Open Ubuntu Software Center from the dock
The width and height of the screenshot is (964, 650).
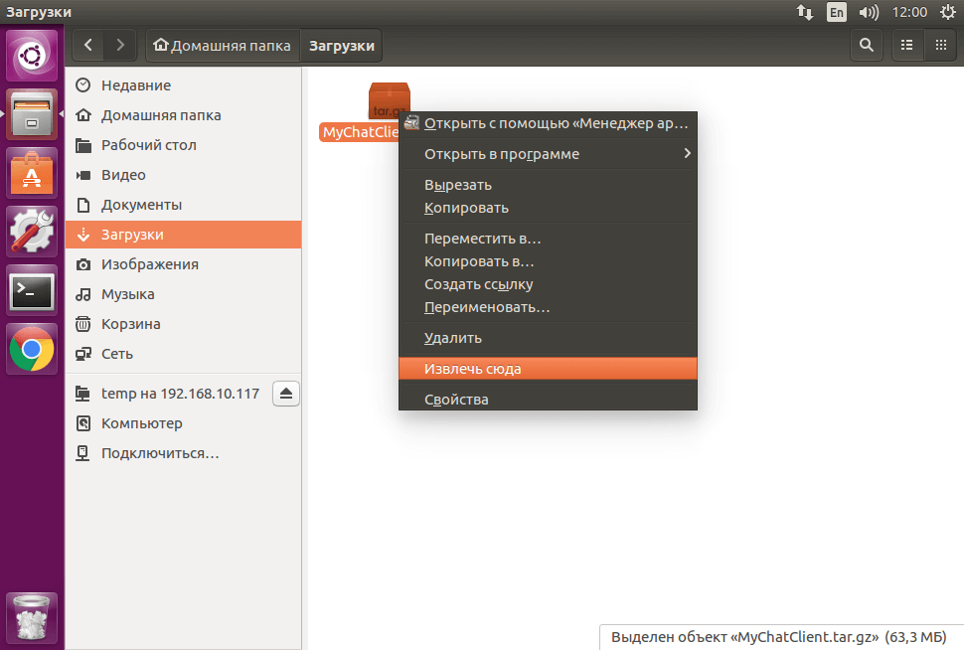[x=32, y=173]
